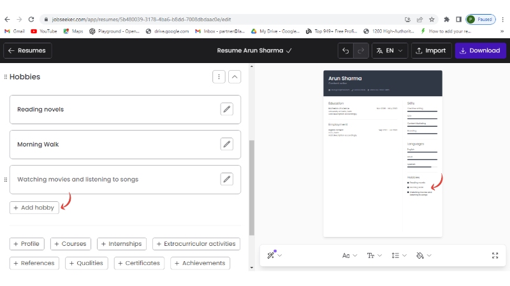This screenshot has height=286, width=510.
Task: Click the pencil icon for Morning Walk
Action: 226,144
